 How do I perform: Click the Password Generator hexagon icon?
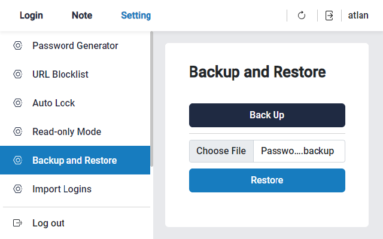point(17,45)
